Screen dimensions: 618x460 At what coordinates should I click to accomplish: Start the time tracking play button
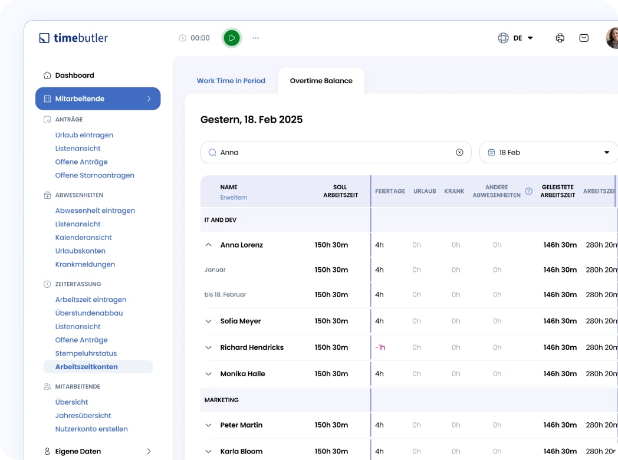[x=232, y=38]
